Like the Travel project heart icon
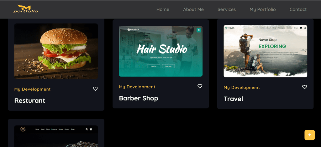 pos(305,87)
